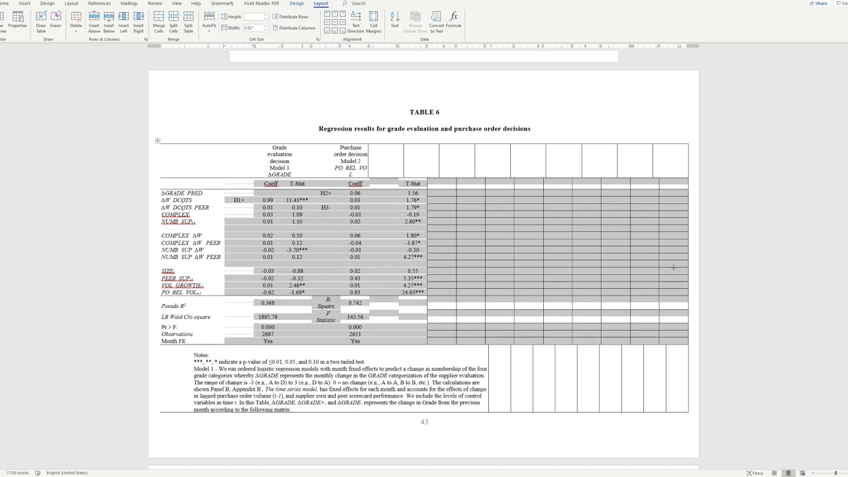Open the Insert ribbon tab
Image resolution: width=848 pixels, height=477 pixels.
[25, 3]
